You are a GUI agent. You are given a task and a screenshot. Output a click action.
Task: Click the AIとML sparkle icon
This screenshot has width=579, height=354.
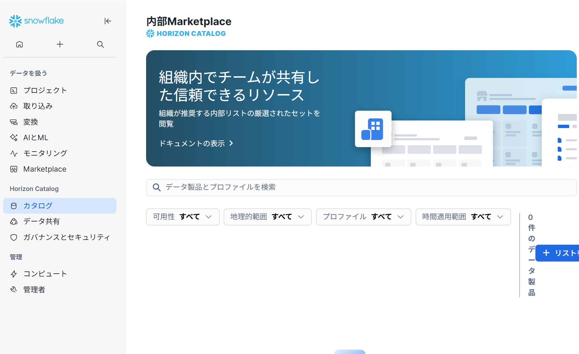click(14, 138)
